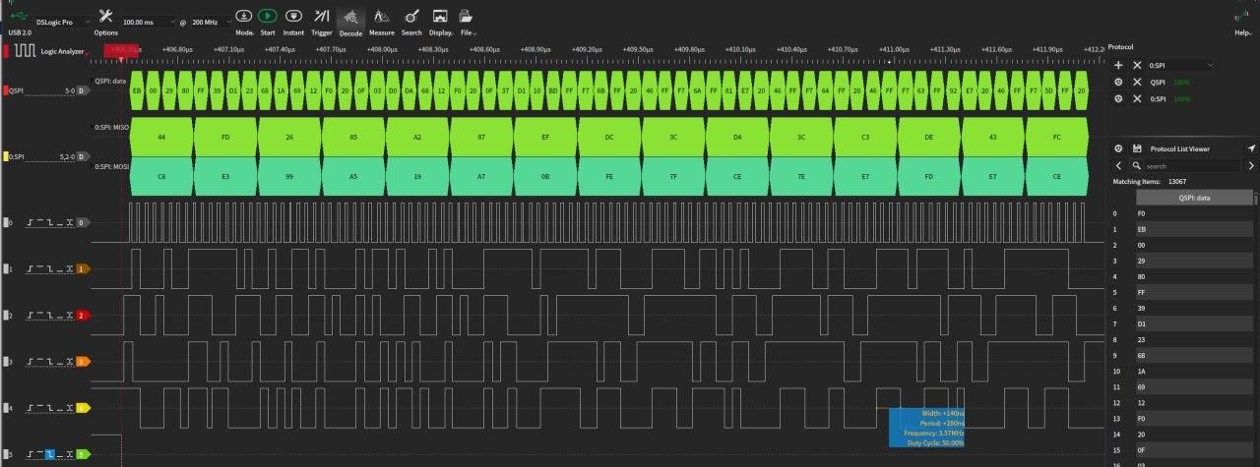1260x467 pixels.
Task: Select row 6 value 39 in protocol list
Action: pos(1195,308)
